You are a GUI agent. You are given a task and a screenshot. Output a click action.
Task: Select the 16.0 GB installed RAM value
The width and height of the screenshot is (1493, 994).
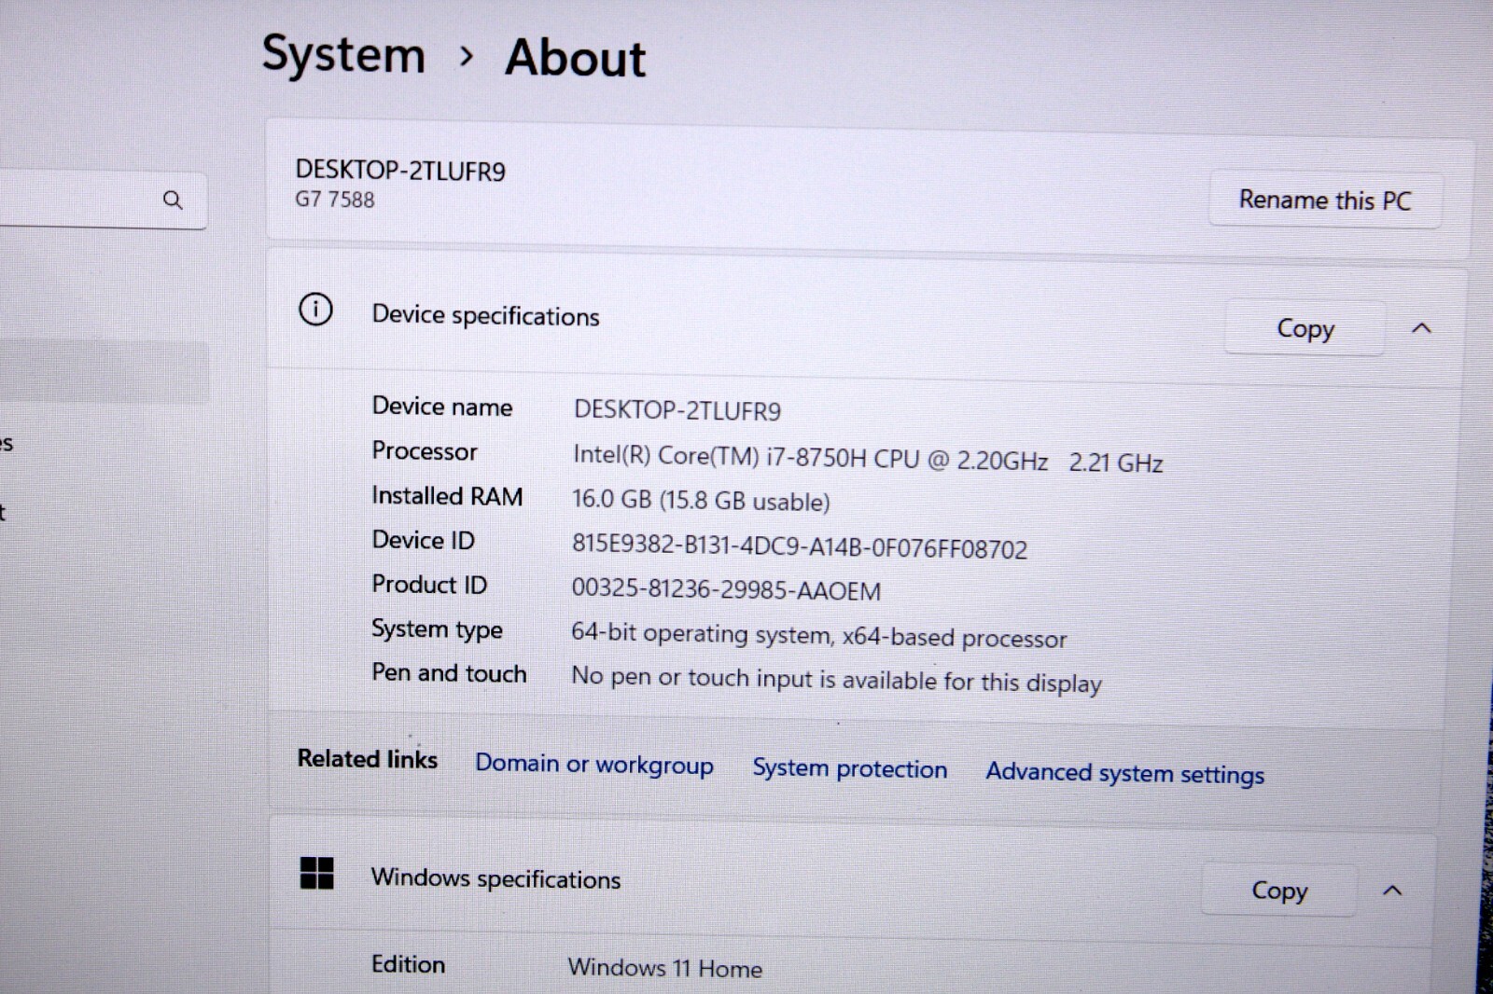point(701,501)
